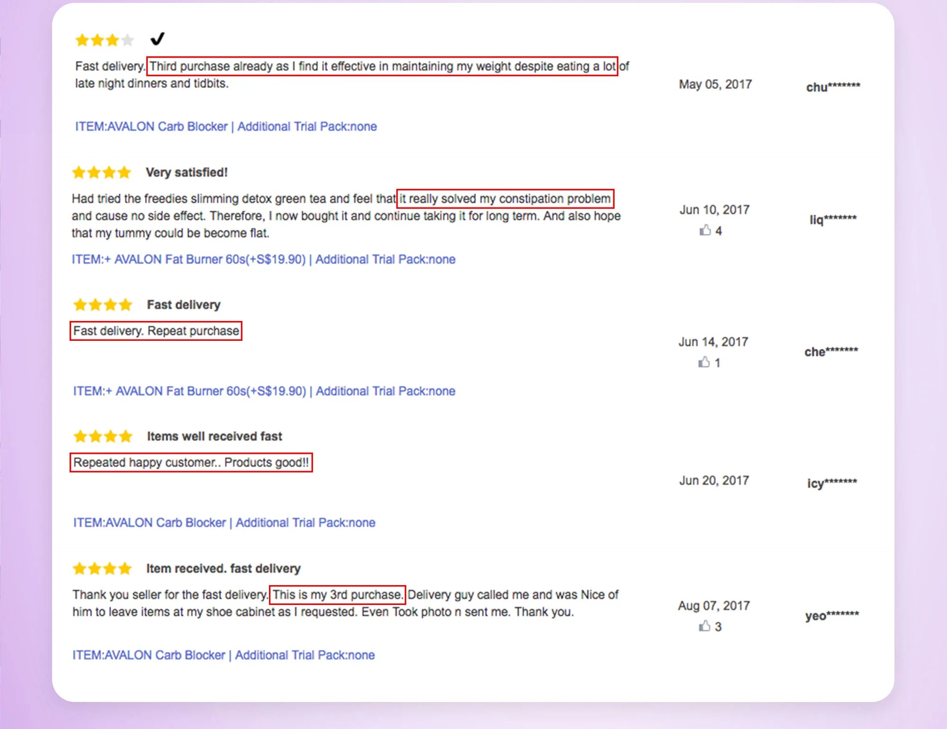
Task: Click review title 'Item received. fast delivery'
Action: tap(223, 568)
